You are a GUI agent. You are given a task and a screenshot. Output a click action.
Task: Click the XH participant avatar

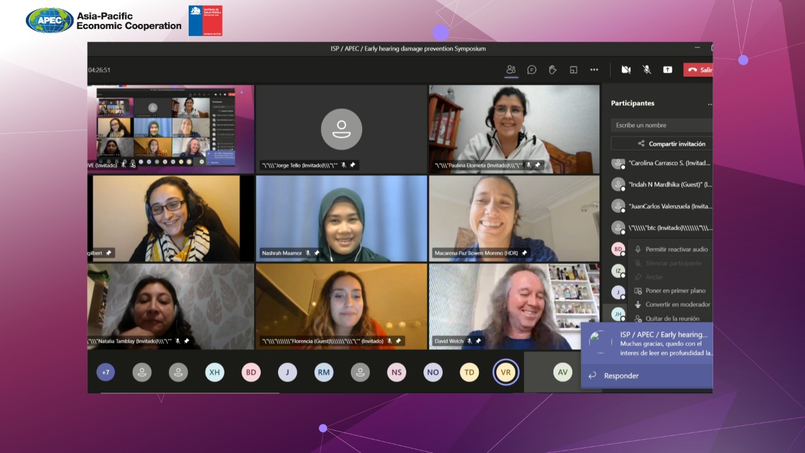tap(214, 372)
